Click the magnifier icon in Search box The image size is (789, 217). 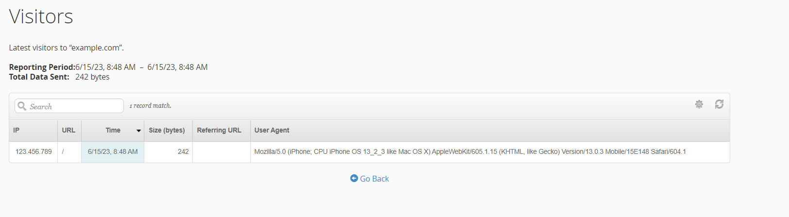[22, 106]
